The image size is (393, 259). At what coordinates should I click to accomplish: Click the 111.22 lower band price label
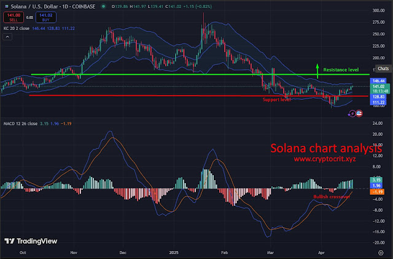coord(378,102)
